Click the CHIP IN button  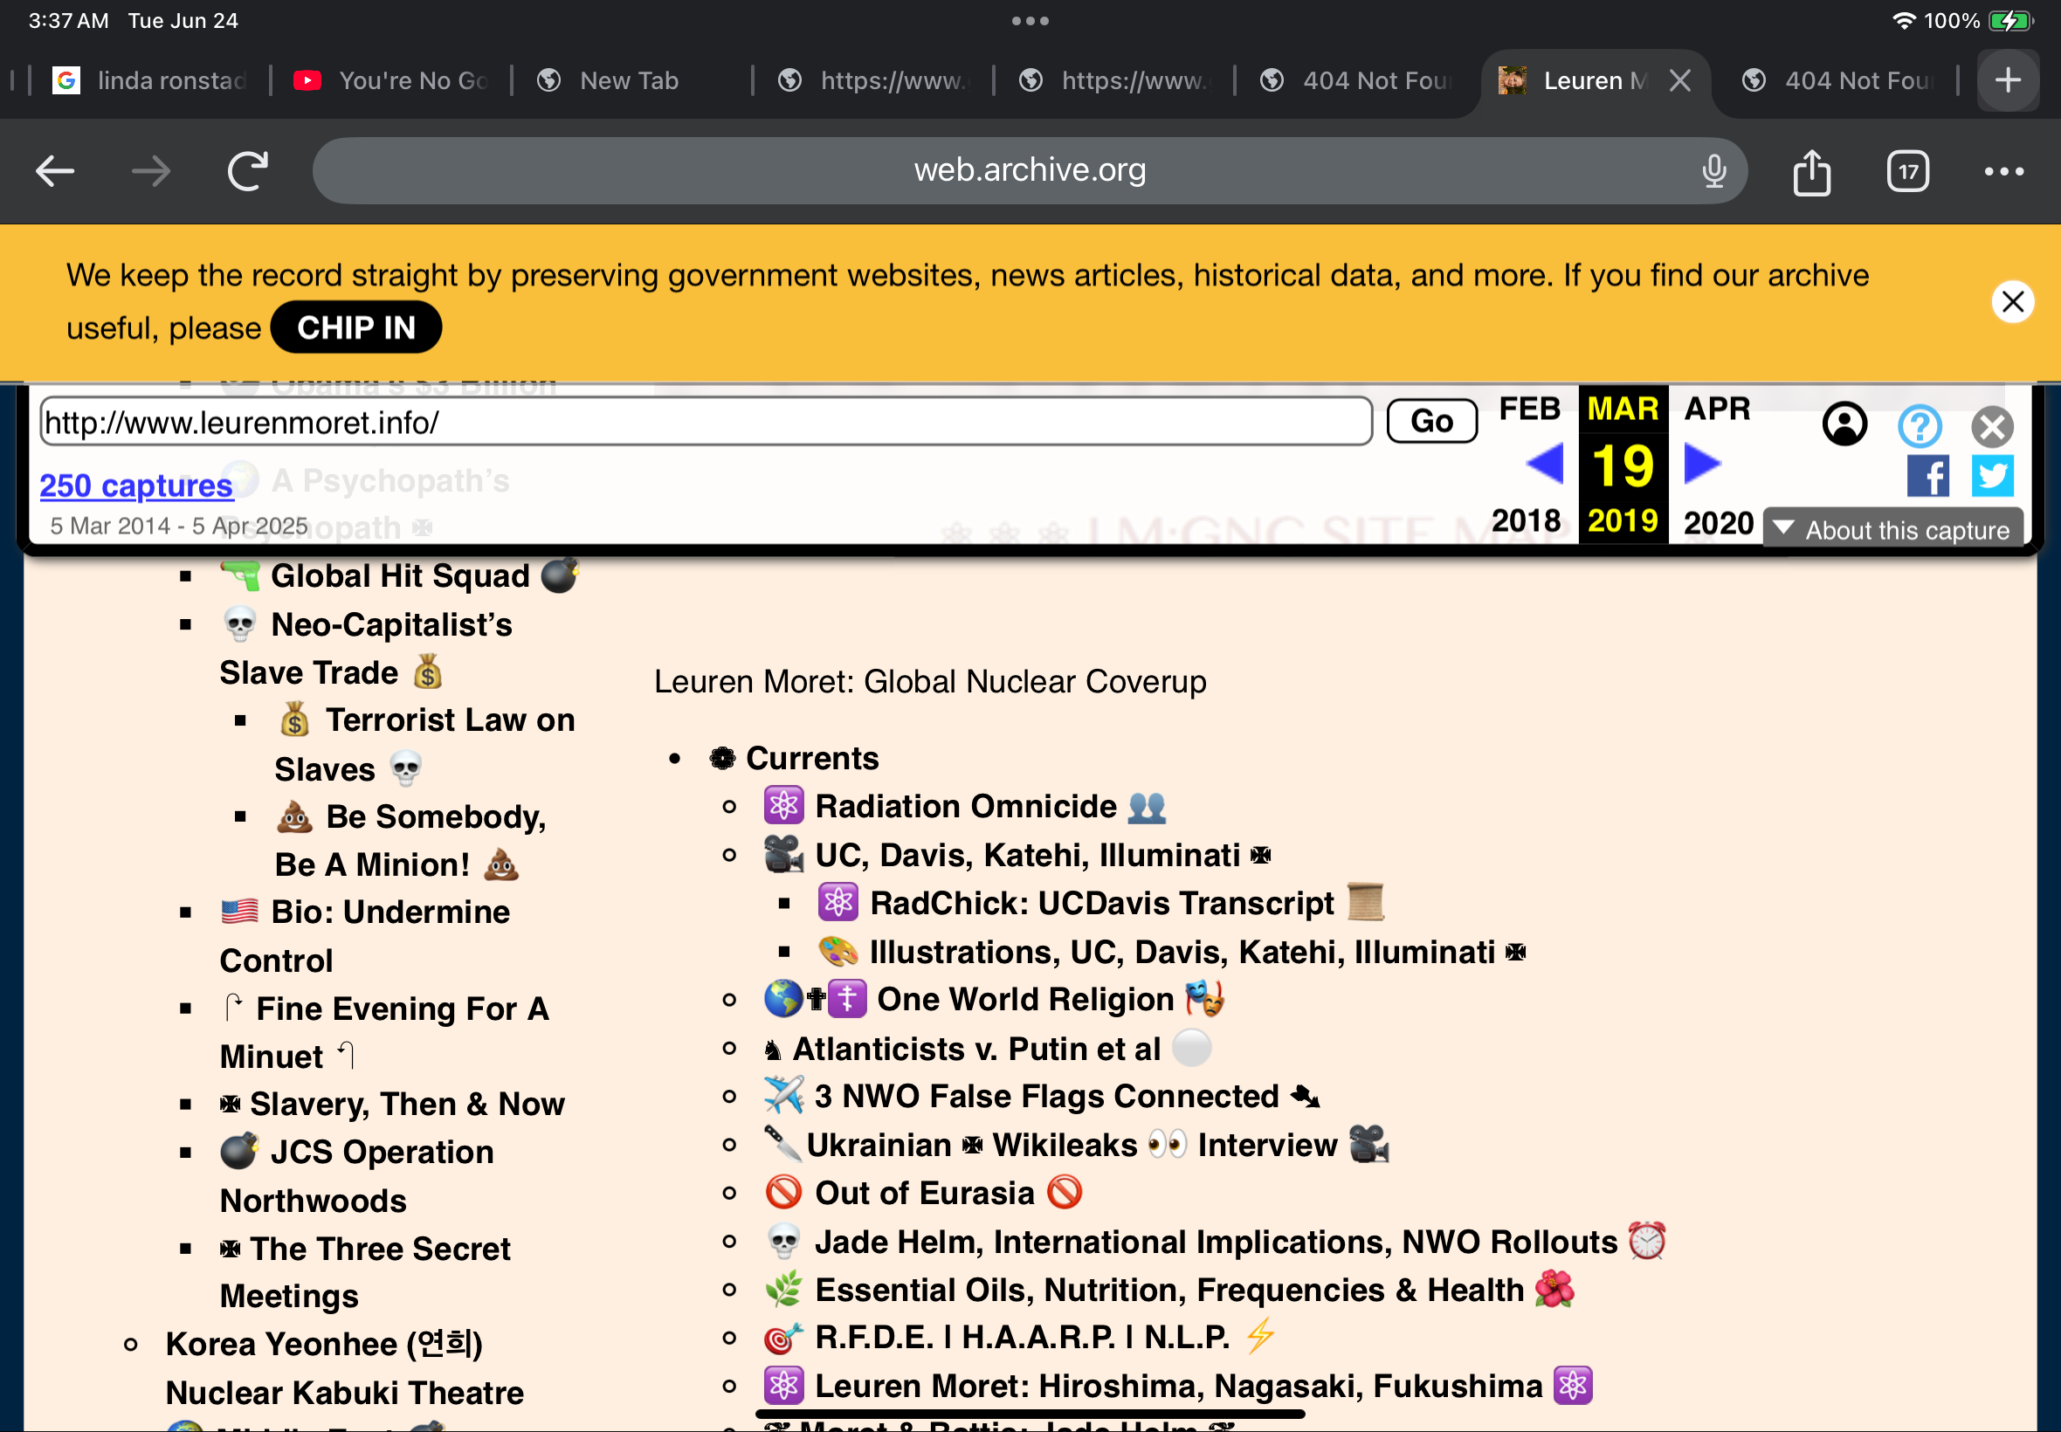click(356, 327)
